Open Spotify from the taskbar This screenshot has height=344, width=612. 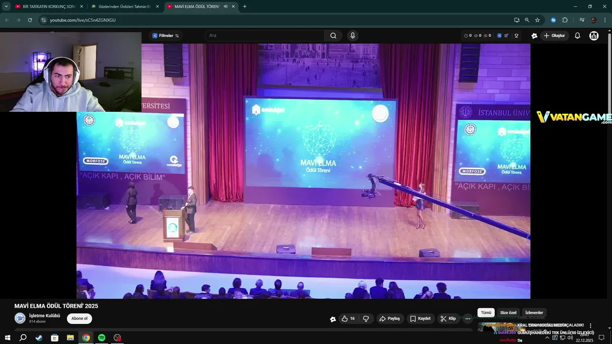pos(101,338)
